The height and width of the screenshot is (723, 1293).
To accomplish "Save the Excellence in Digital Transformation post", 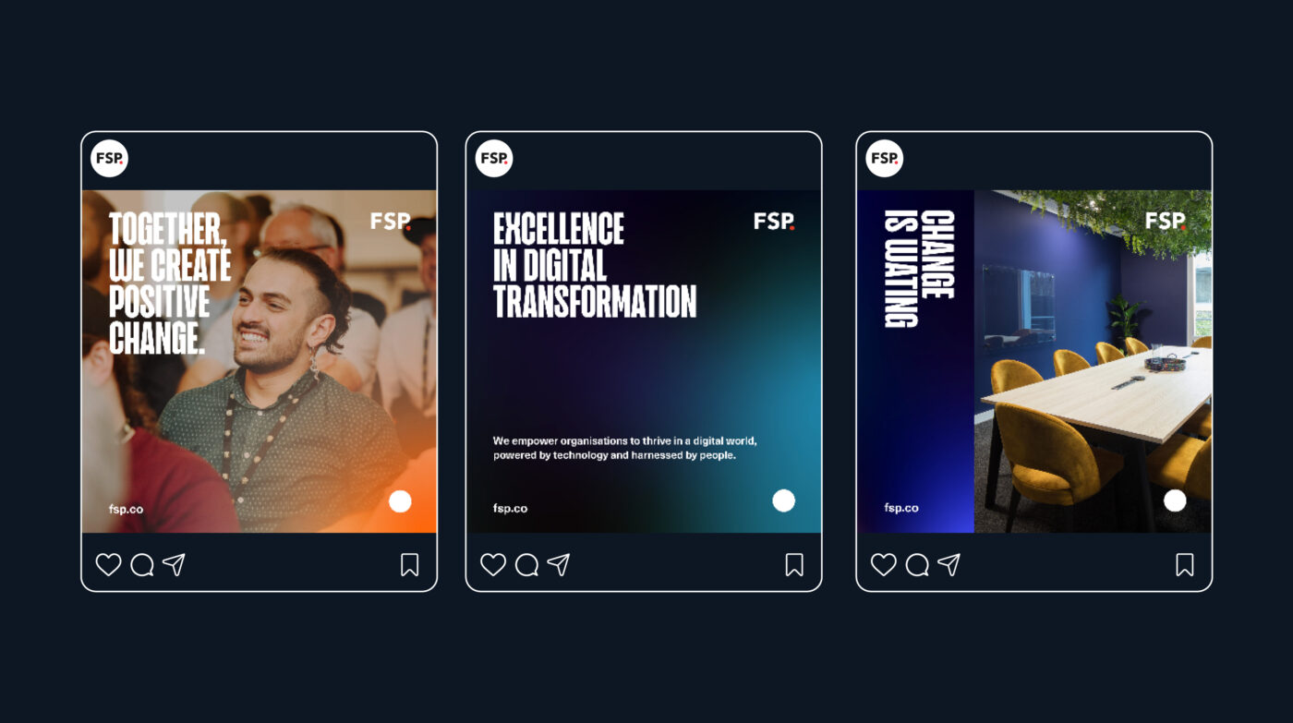I will pyautogui.click(x=794, y=565).
